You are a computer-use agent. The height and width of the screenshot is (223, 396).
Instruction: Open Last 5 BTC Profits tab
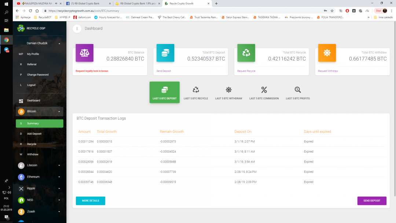pyautogui.click(x=298, y=93)
